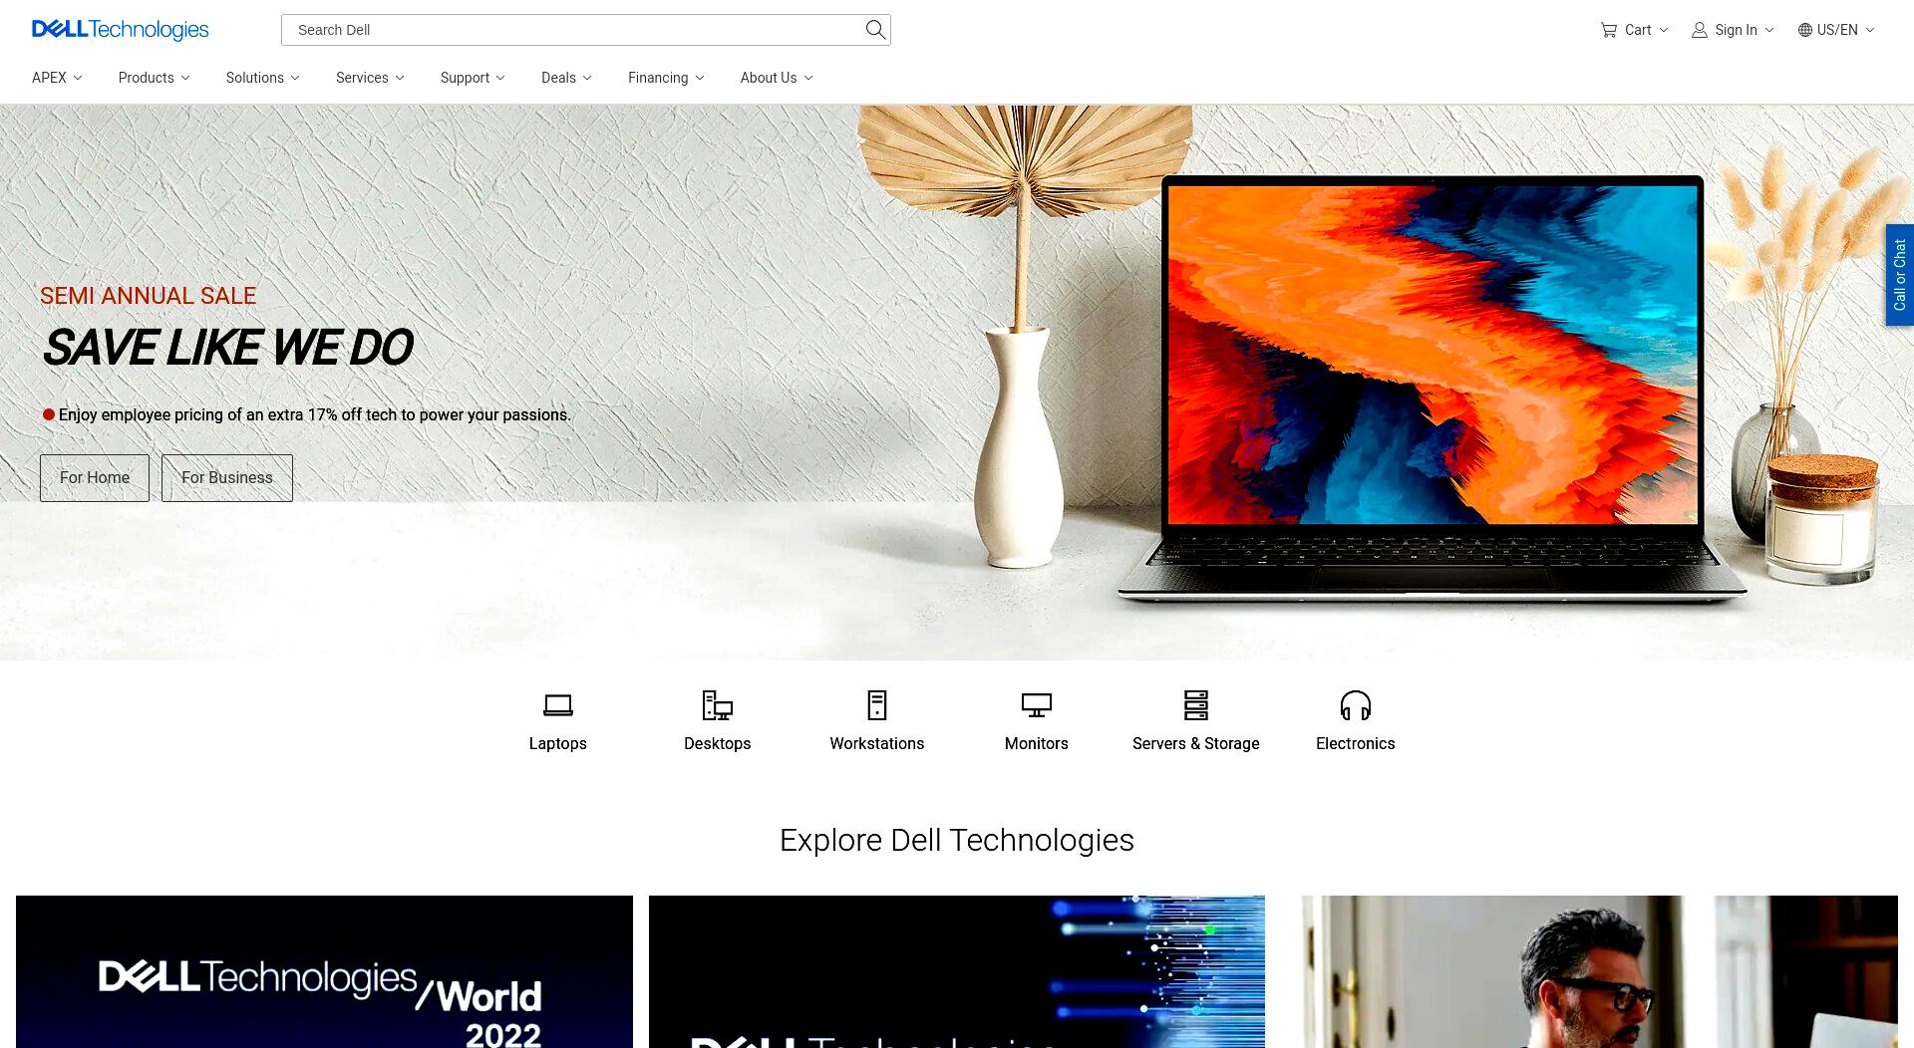Select the Electronics headphones icon

pos(1356,705)
